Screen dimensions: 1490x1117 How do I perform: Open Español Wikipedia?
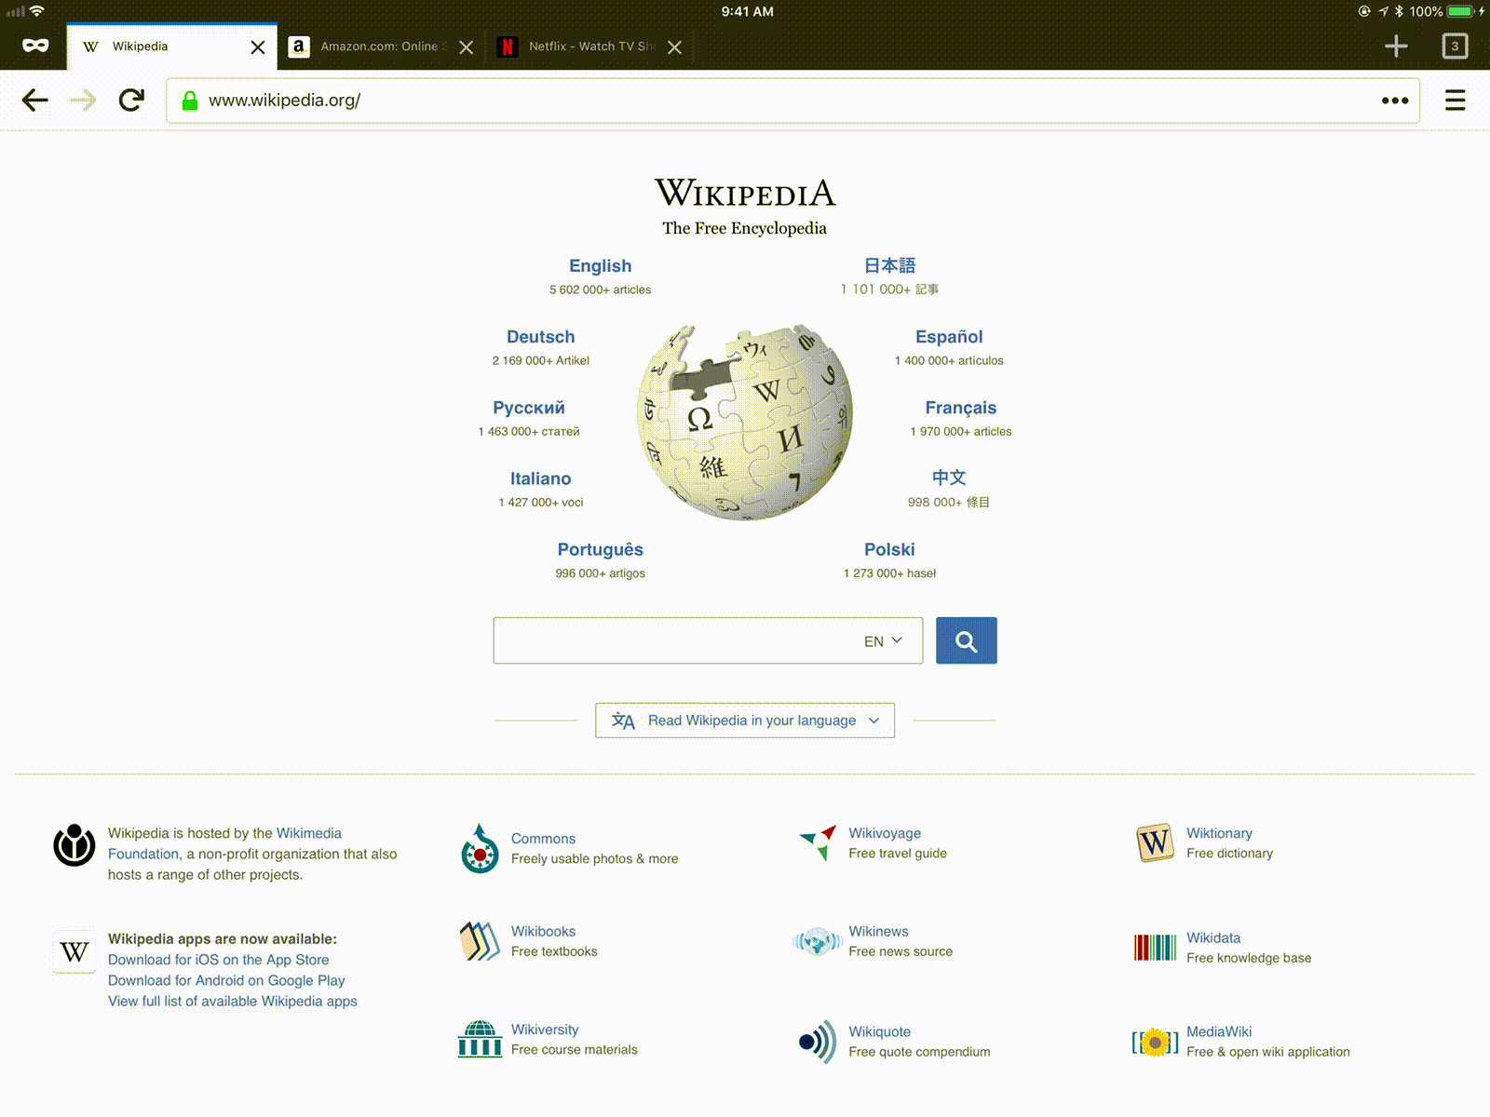[949, 337]
